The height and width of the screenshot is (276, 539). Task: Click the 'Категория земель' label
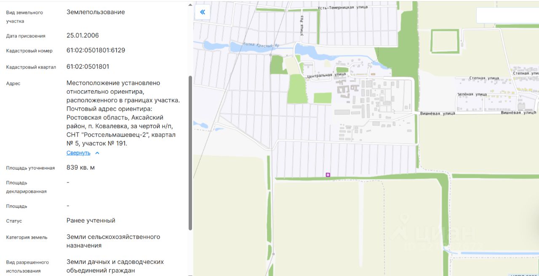[x=27, y=237]
